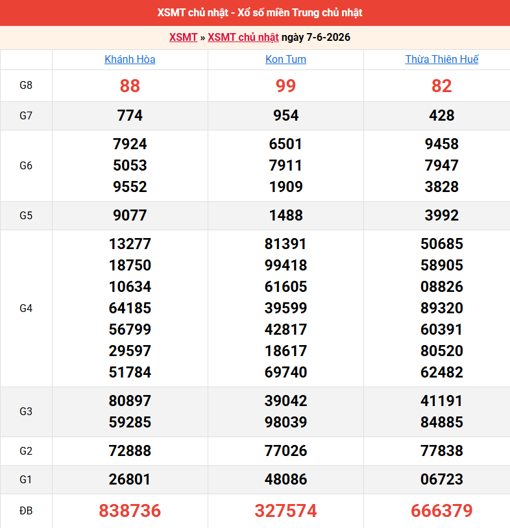The width and height of the screenshot is (510, 528).
Task: Click the G7 row label
Action: click(x=26, y=116)
